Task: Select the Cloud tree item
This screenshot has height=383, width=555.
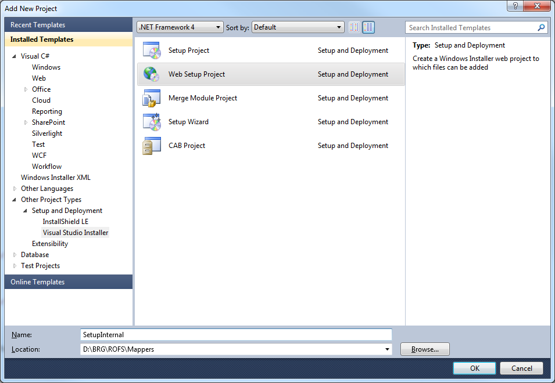Action: point(41,100)
